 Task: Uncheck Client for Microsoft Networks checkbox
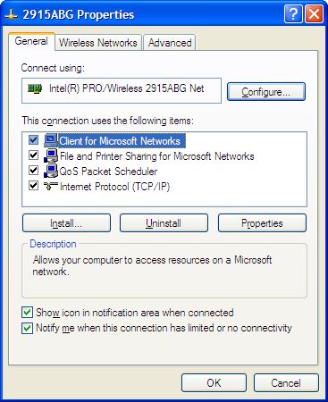tap(33, 139)
